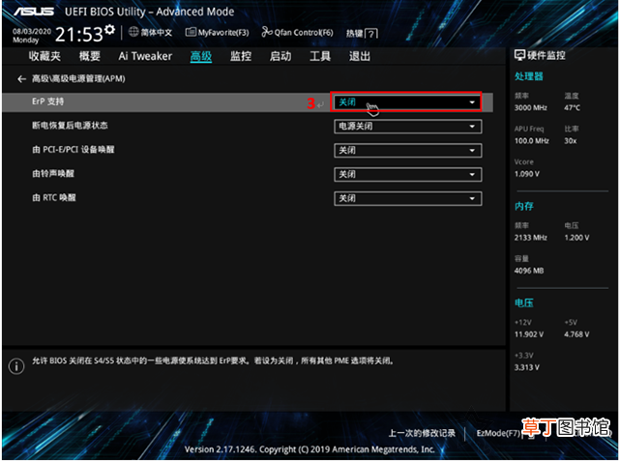Open the 监控 tab
This screenshot has height=461, width=619.
(241, 56)
